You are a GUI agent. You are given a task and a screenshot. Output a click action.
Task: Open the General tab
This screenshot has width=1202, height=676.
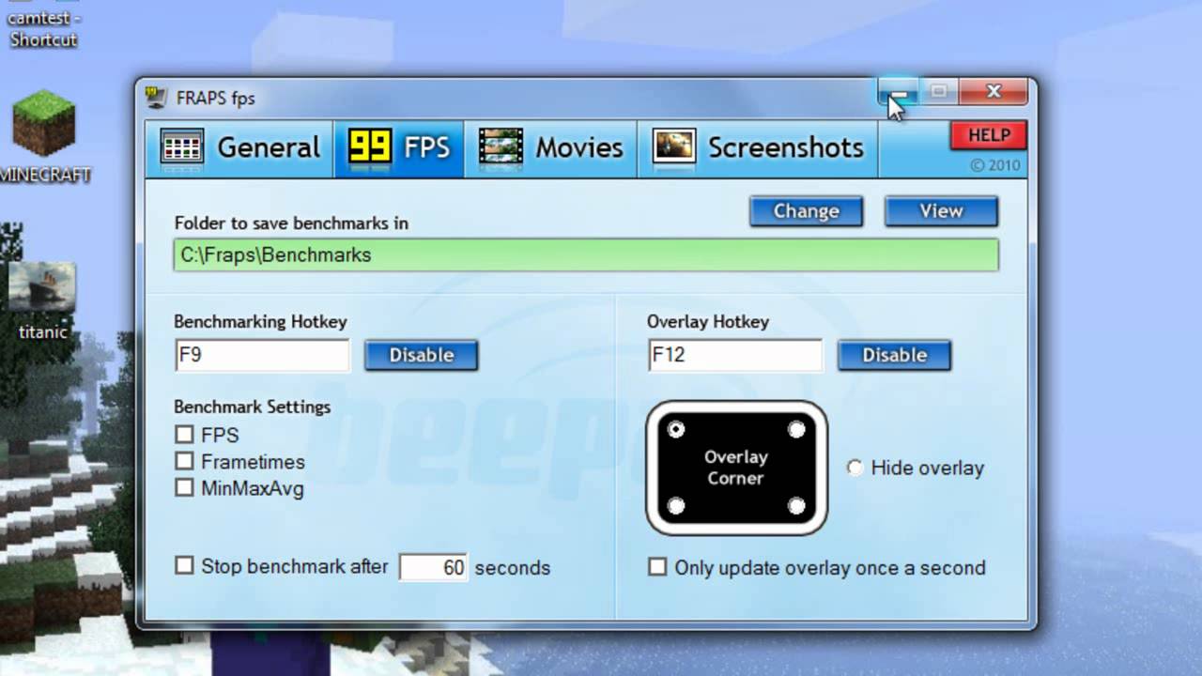click(239, 148)
